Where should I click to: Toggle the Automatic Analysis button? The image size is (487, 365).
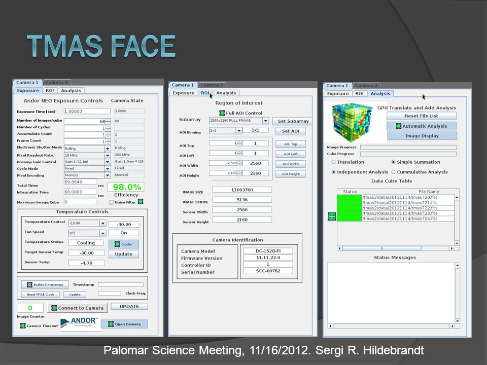(422, 126)
